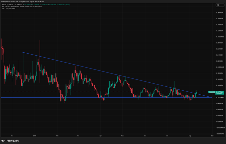Click the Feb label on time axis
The height and width of the screenshot is (144, 226).
tap(57, 136)
